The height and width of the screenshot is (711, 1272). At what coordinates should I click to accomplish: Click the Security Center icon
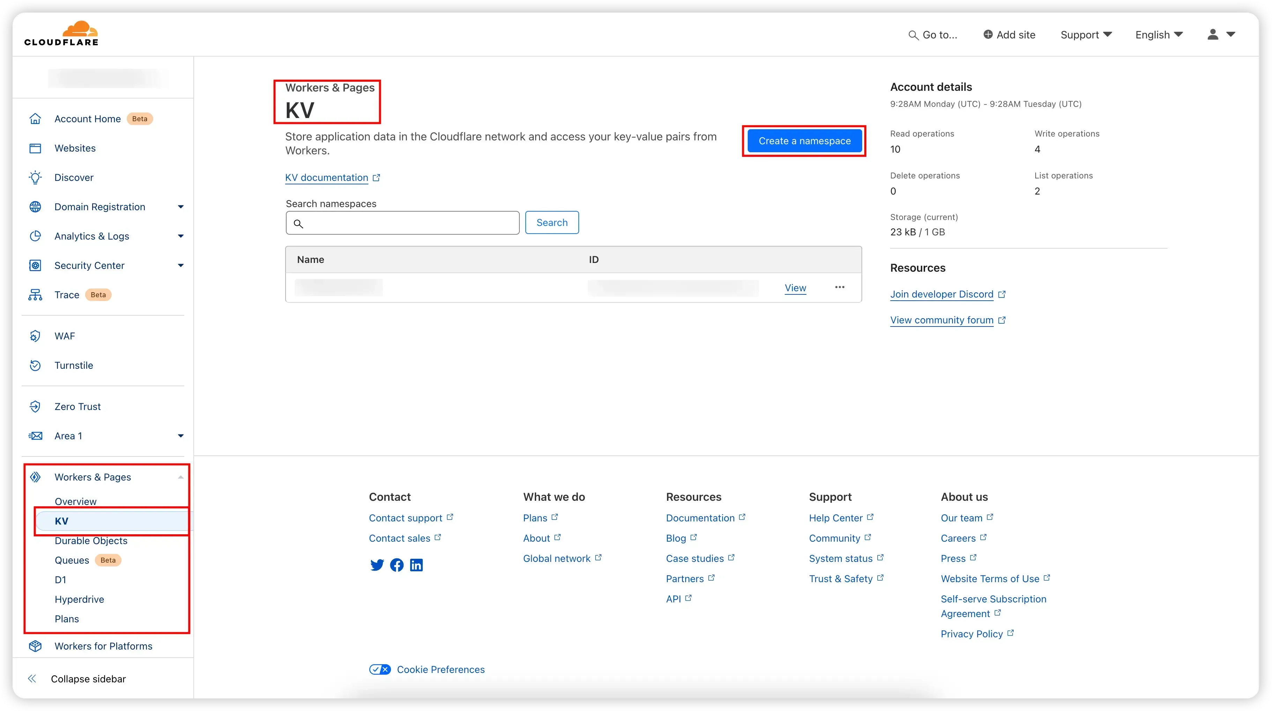pyautogui.click(x=35, y=265)
